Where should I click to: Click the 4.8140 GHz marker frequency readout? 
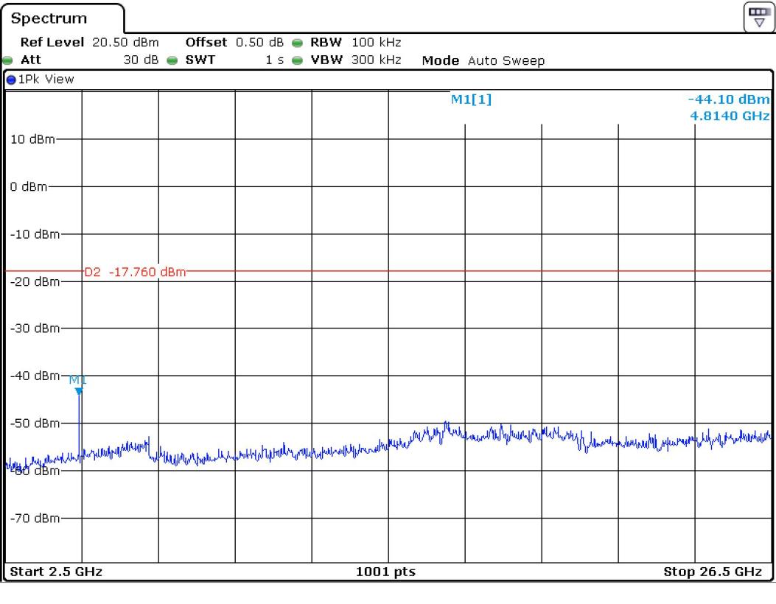point(730,116)
